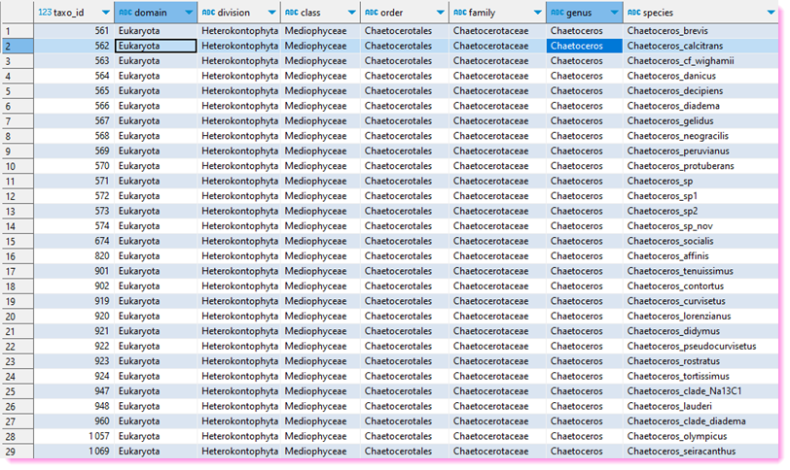The image size is (790, 470).
Task: Click the ABC text icon on family column
Action: [460, 13]
